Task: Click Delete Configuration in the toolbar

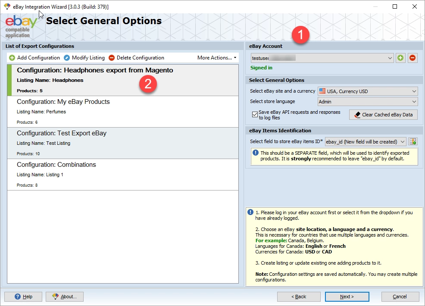Action: click(136, 58)
